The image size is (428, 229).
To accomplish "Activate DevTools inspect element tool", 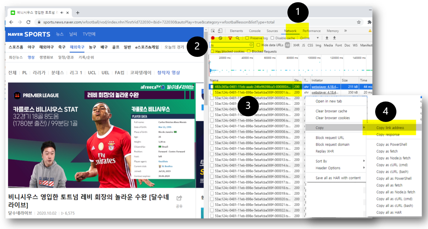I will coord(213,31).
